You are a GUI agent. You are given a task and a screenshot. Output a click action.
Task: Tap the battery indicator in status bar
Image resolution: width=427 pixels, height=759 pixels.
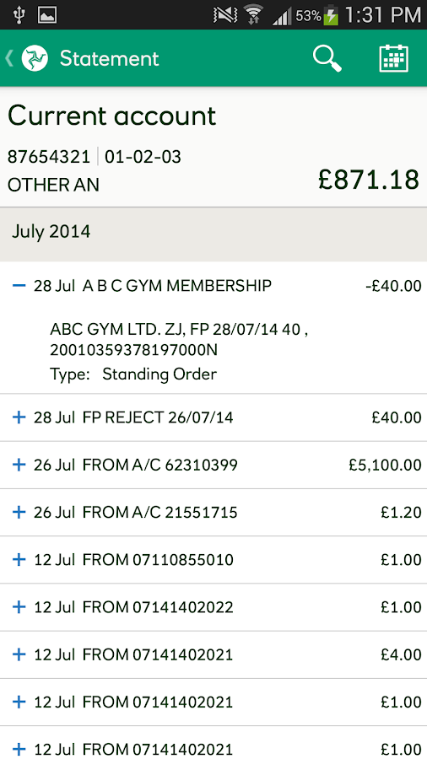[331, 15]
